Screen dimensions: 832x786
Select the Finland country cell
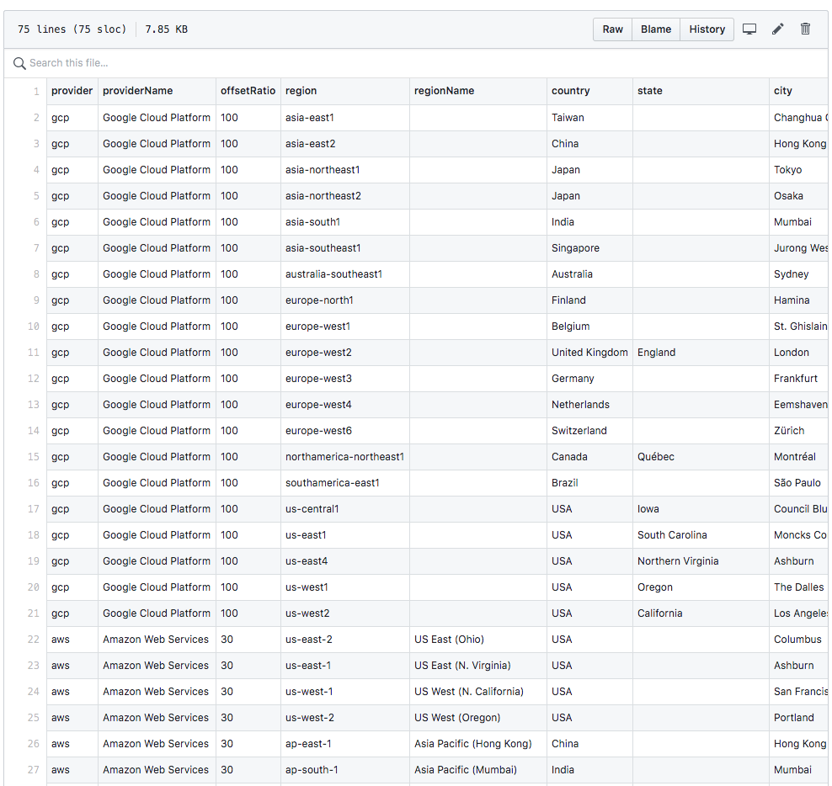[589, 300]
